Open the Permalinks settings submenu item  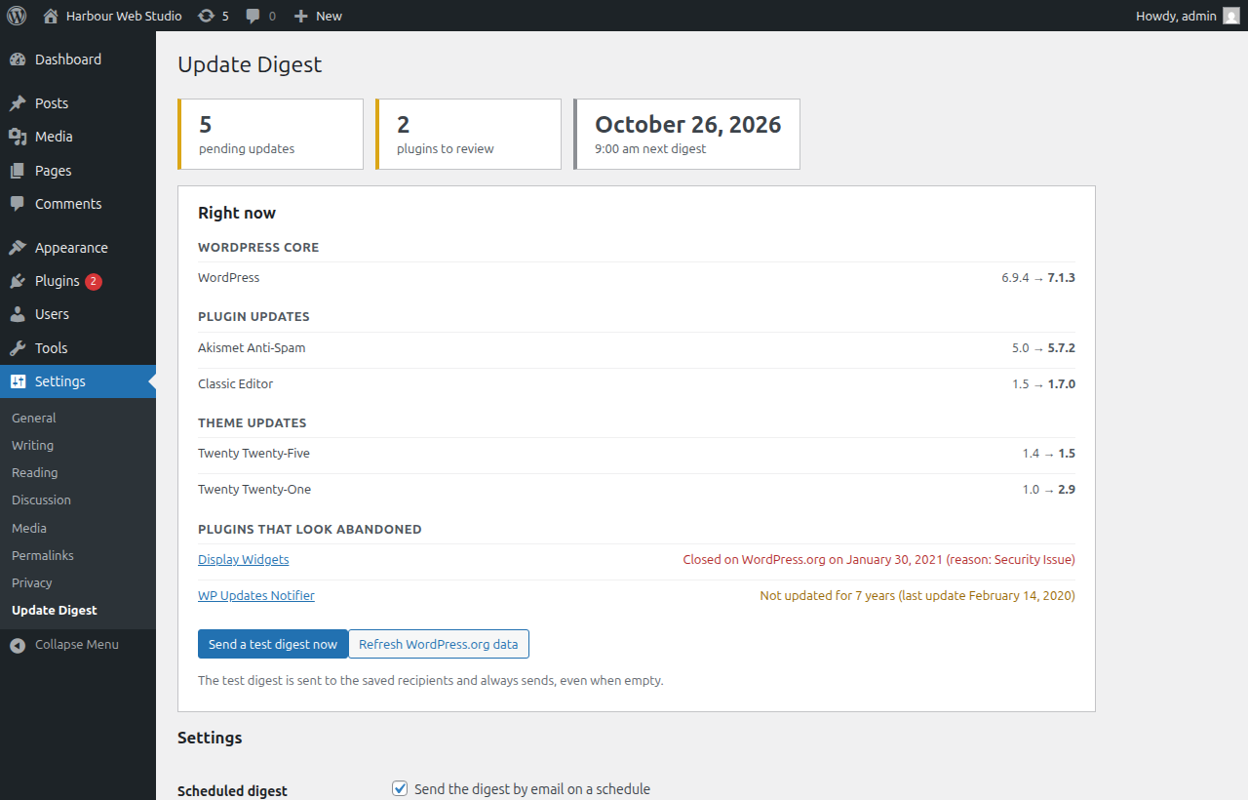pyautogui.click(x=43, y=555)
